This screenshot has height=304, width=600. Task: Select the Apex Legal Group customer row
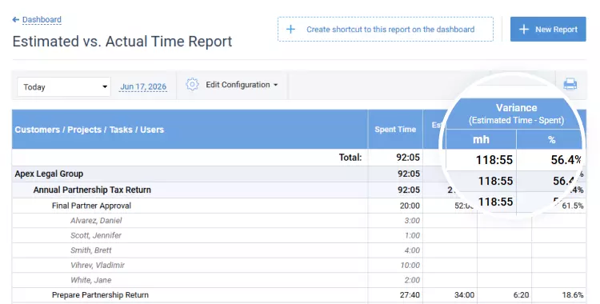click(49, 174)
